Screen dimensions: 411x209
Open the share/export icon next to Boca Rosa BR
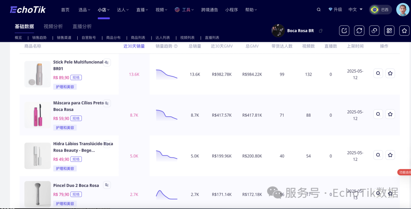tap(344, 31)
